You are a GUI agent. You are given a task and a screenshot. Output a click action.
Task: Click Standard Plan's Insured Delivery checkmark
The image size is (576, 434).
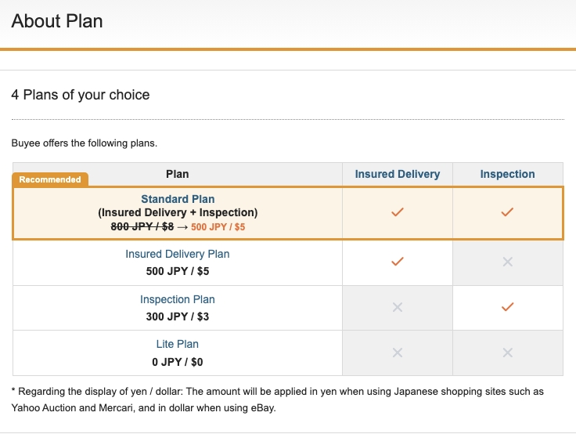(x=398, y=212)
